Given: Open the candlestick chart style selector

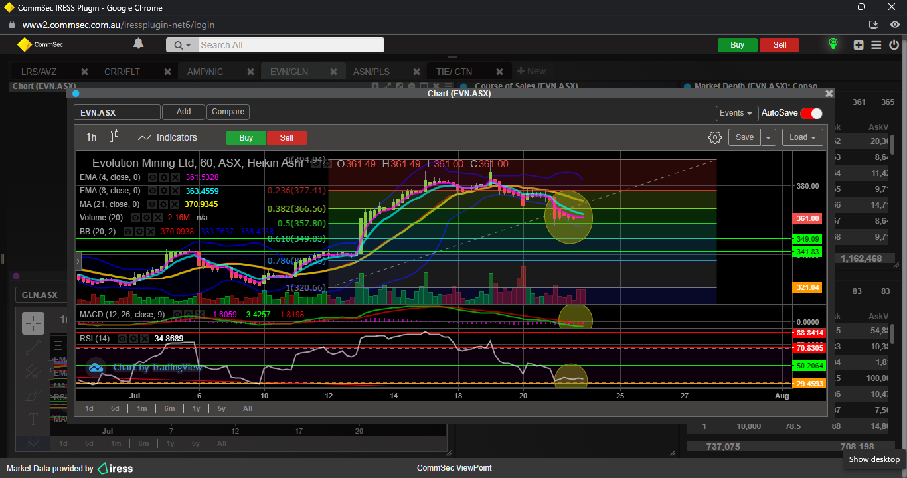Looking at the screenshot, I should [x=114, y=137].
